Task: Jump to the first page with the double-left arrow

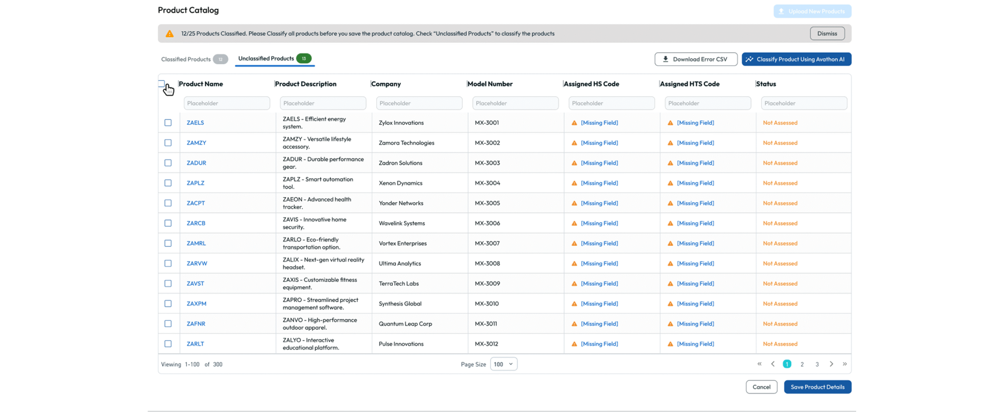Action: coord(759,364)
